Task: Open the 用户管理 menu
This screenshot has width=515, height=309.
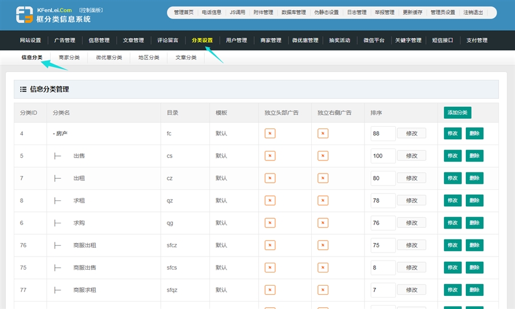Action: pos(236,41)
